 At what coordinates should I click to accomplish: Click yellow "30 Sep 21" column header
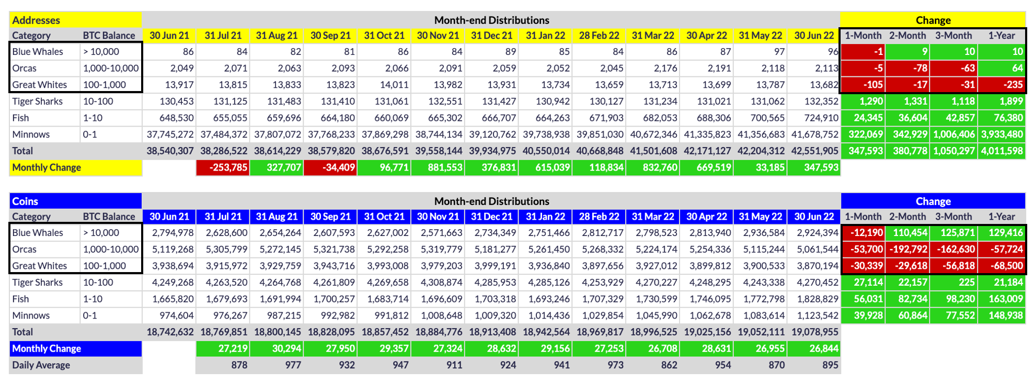pos(330,35)
